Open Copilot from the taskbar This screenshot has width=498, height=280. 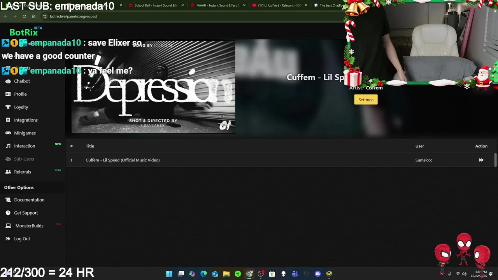(192, 274)
